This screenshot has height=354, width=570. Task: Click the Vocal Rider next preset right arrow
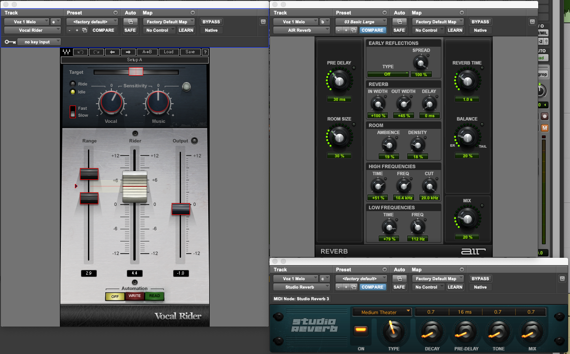[128, 52]
